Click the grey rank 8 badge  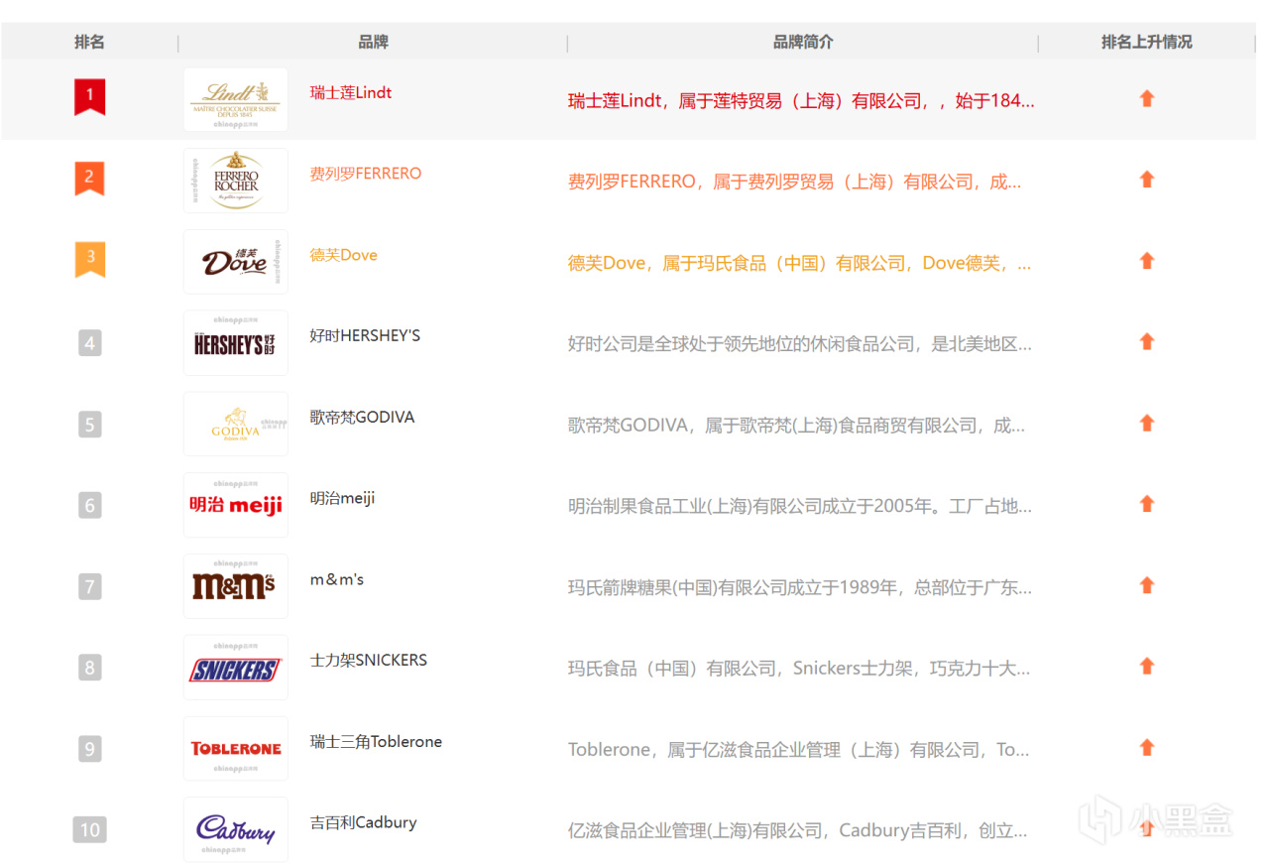(x=90, y=668)
